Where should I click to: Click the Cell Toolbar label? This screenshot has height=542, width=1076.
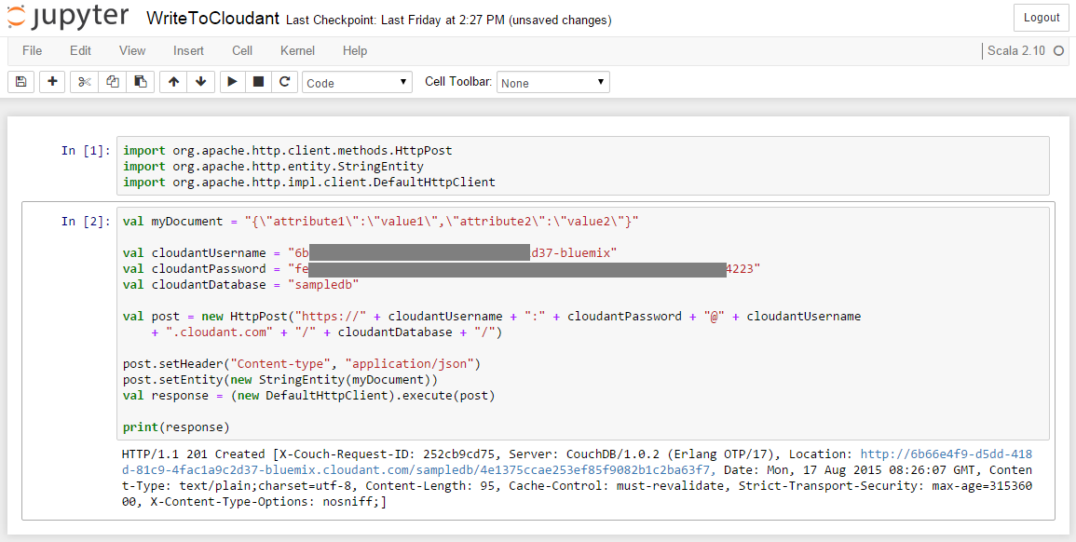click(x=458, y=82)
